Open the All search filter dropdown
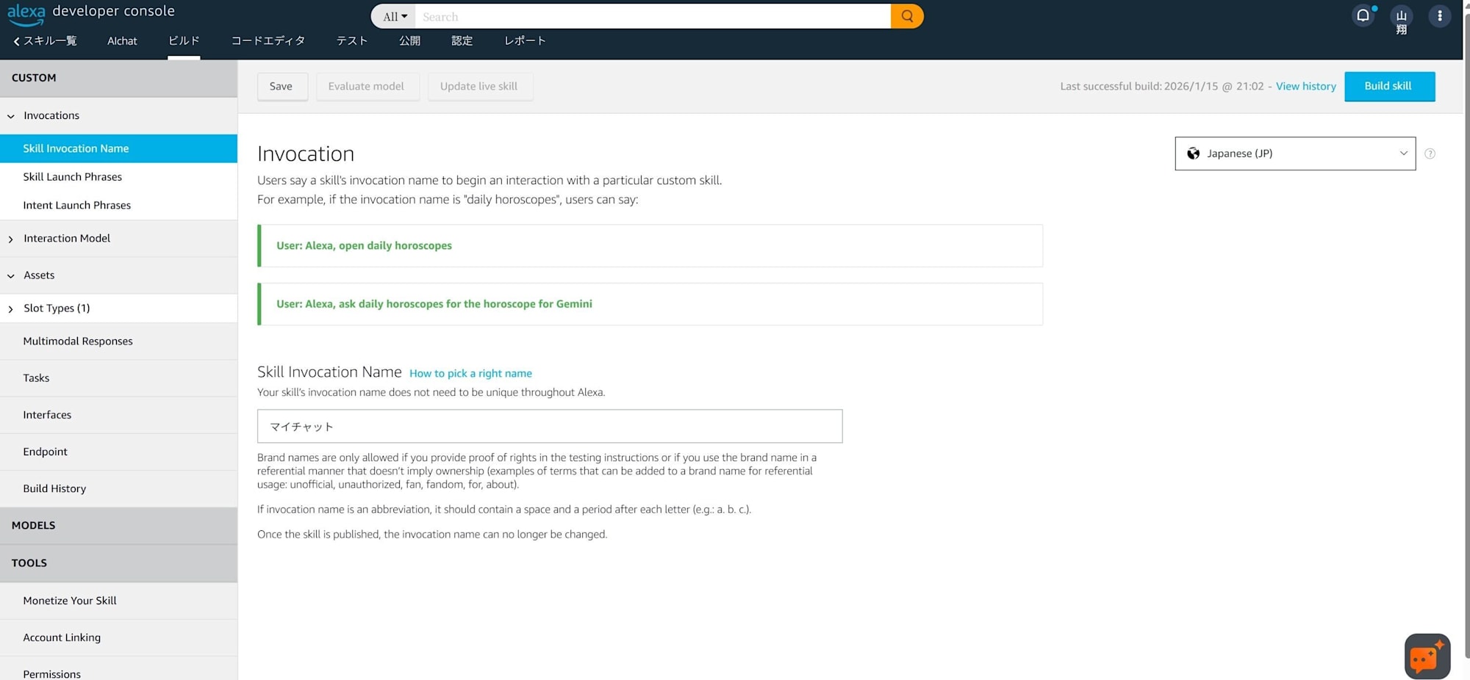Image resolution: width=1470 pixels, height=680 pixels. point(395,16)
